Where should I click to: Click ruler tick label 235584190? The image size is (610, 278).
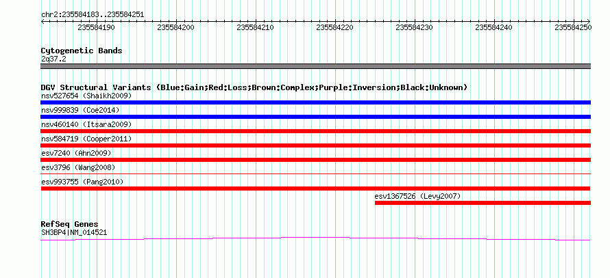pos(96,27)
